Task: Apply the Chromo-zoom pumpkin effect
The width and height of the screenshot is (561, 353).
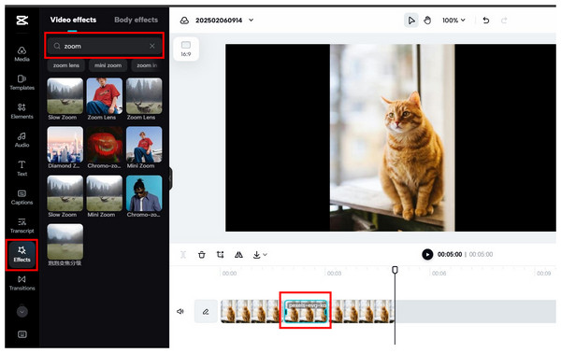Action: coord(105,145)
